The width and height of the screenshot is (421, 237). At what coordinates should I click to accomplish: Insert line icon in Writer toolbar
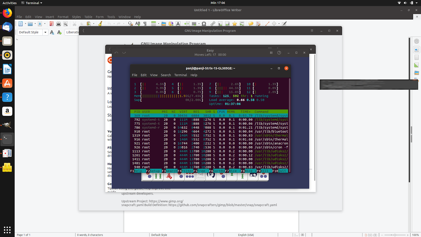click(267, 24)
